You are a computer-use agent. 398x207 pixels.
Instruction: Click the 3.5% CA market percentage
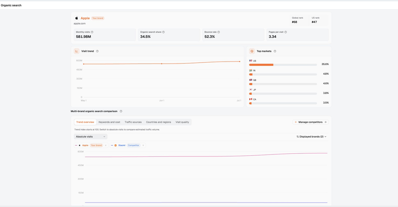coord(326,103)
